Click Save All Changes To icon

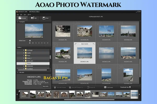[x=70, y=87]
